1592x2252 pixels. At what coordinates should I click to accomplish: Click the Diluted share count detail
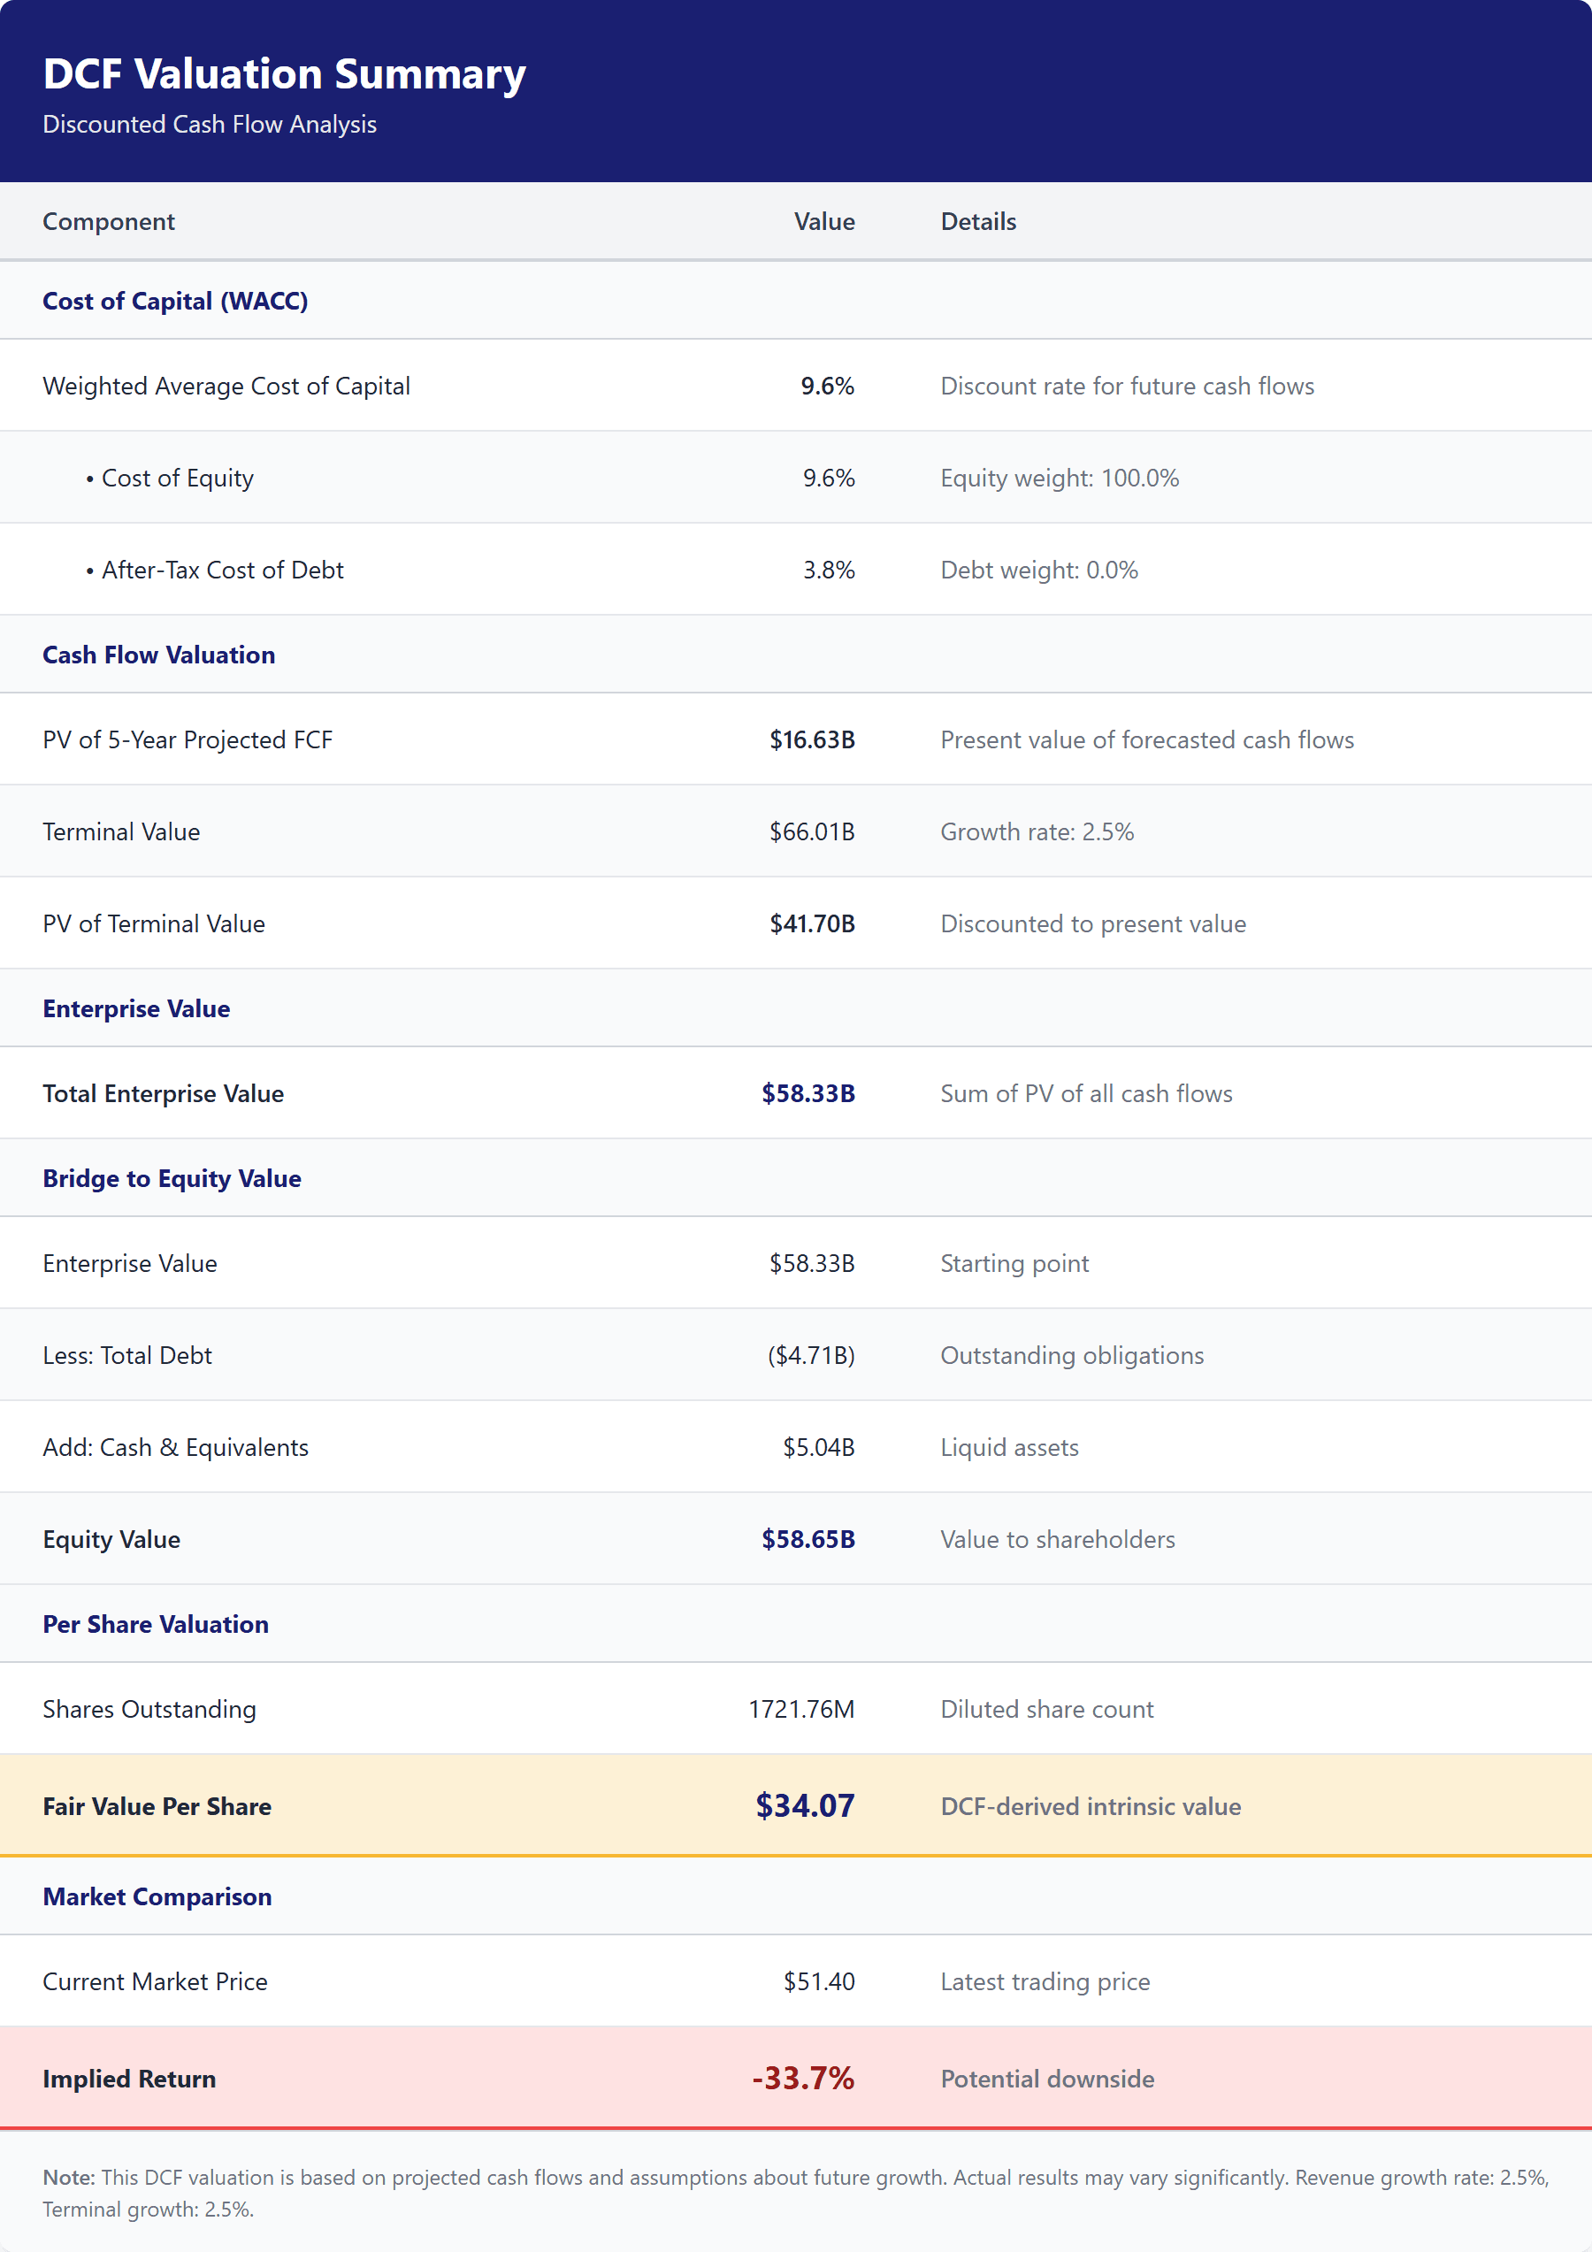tap(1047, 1711)
